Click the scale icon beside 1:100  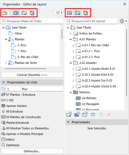tap(3, 100)
